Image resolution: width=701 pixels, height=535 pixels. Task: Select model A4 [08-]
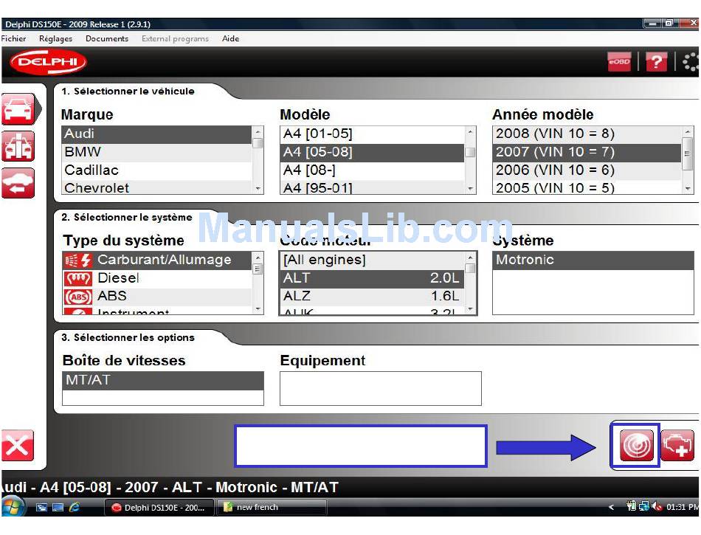[373, 170]
